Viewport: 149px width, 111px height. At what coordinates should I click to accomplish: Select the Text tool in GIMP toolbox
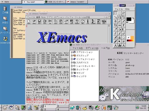pyautogui.click(x=124, y=25)
